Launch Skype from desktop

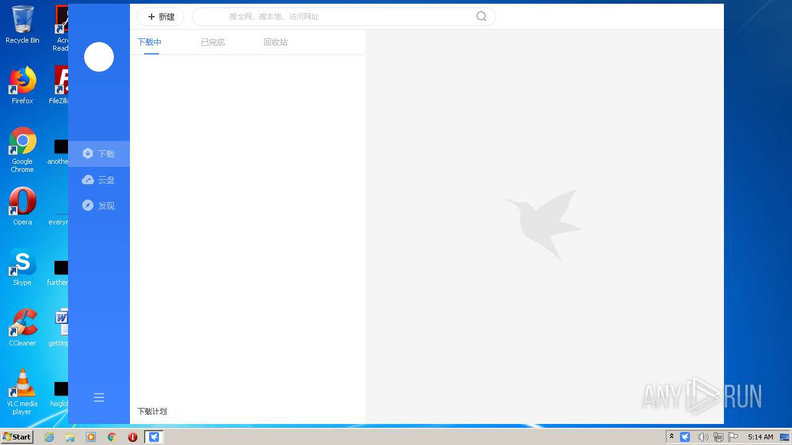coord(22,267)
